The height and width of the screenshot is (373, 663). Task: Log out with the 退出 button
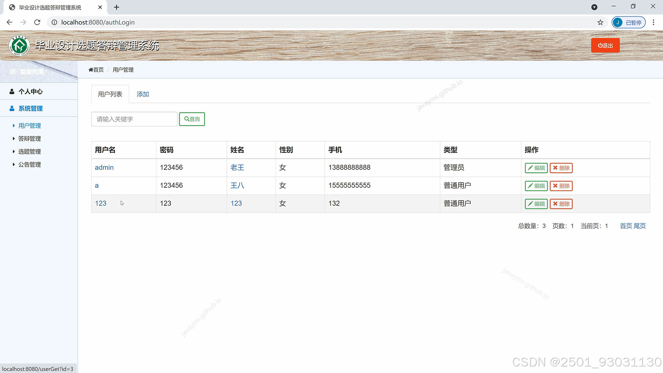point(605,46)
